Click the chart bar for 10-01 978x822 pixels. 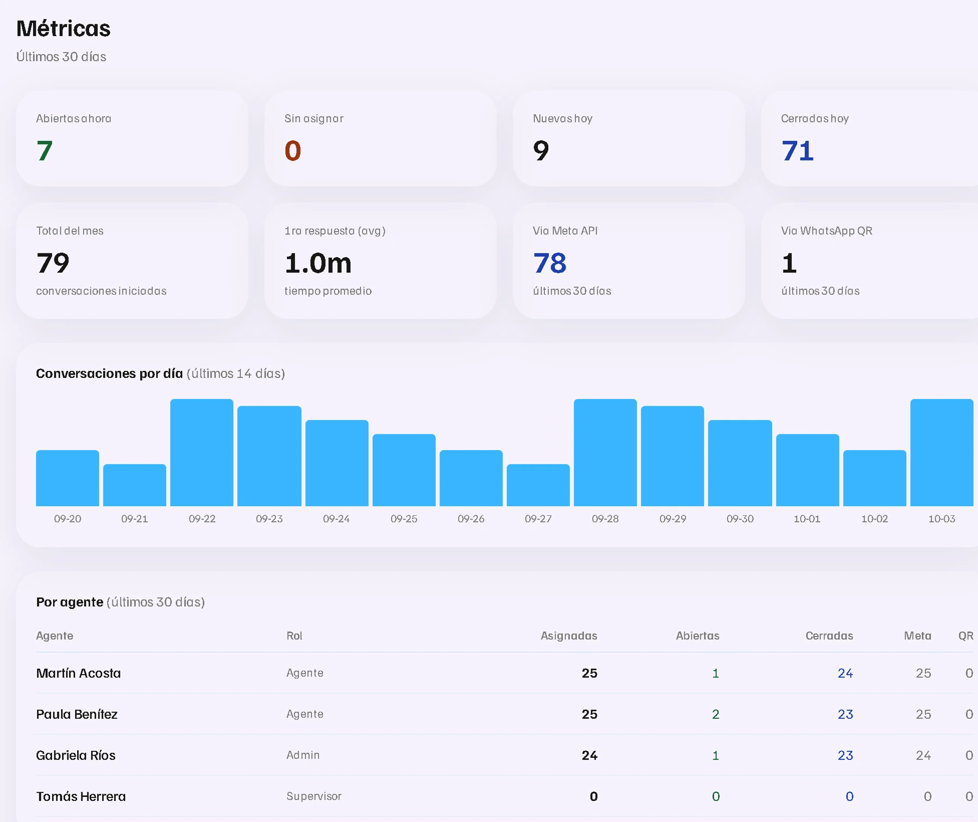pyautogui.click(x=807, y=470)
